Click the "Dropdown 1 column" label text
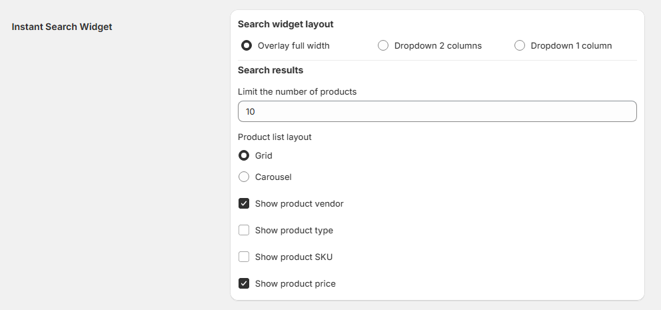This screenshot has width=661, height=310. (571, 46)
